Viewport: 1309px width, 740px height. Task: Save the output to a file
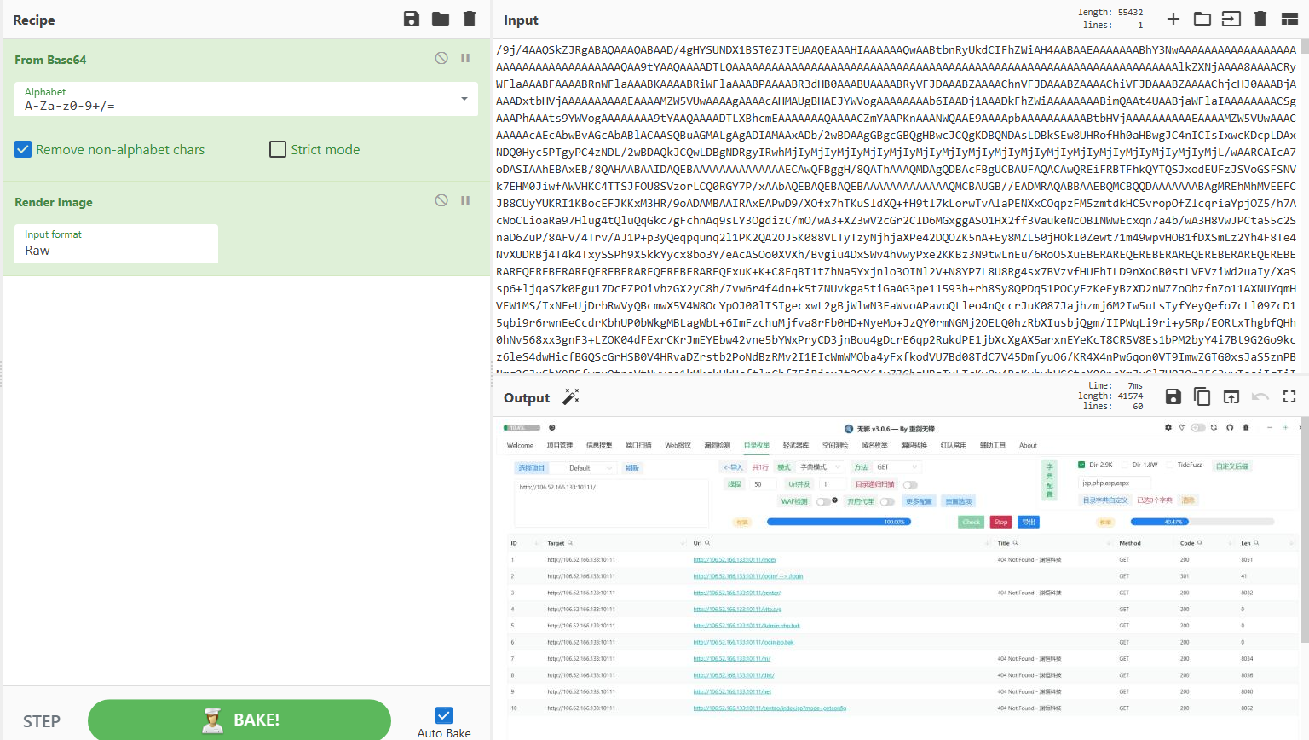[1173, 396]
